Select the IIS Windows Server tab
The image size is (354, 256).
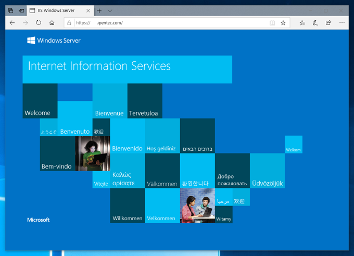click(60, 10)
